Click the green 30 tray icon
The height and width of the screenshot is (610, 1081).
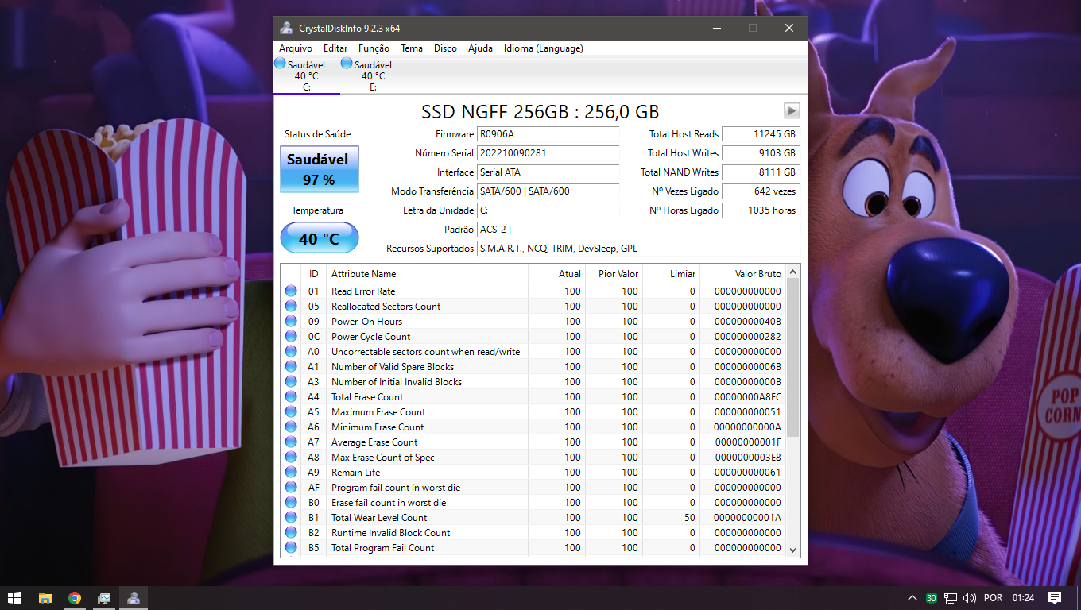(931, 598)
